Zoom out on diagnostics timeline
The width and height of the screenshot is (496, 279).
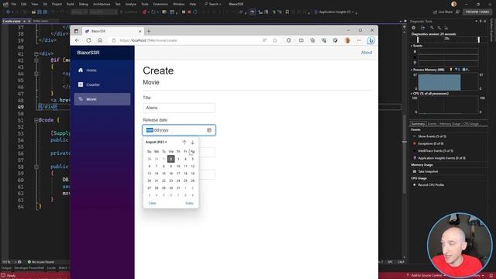[439, 28]
